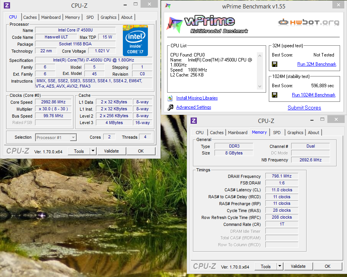Open About tab in the CPU-Z Memory window

pyautogui.click(x=313, y=133)
